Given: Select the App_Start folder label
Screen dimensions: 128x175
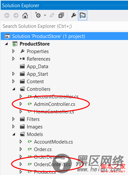Looking at the screenshot, I should point(37,74).
